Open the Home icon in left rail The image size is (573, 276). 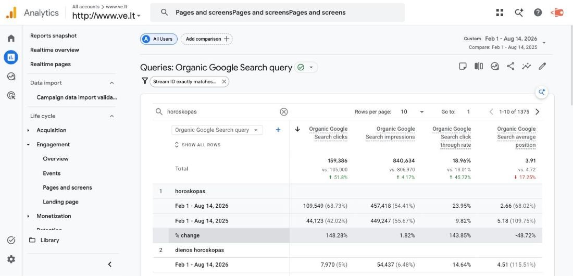tap(11, 38)
